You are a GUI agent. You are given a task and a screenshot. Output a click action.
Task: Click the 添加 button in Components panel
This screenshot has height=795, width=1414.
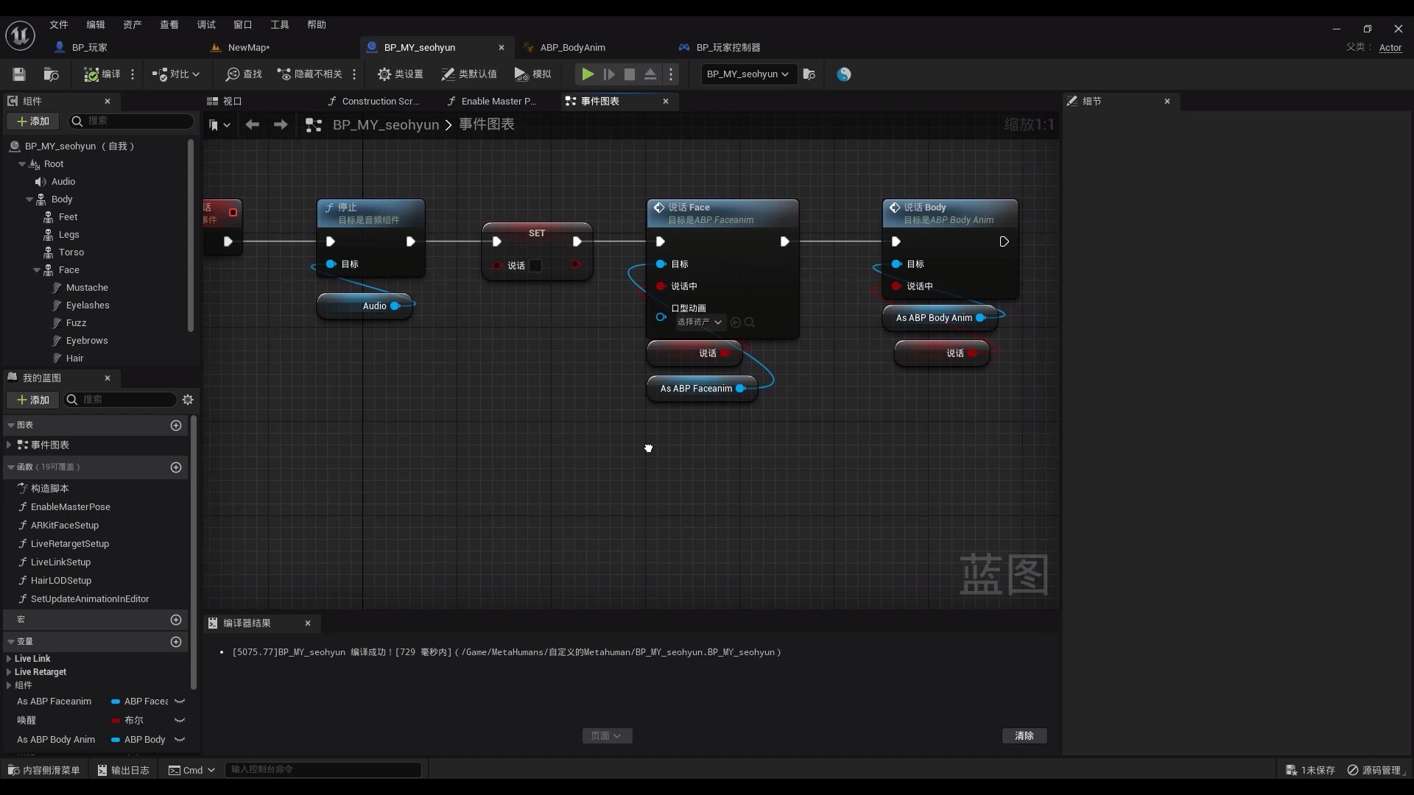tap(33, 121)
